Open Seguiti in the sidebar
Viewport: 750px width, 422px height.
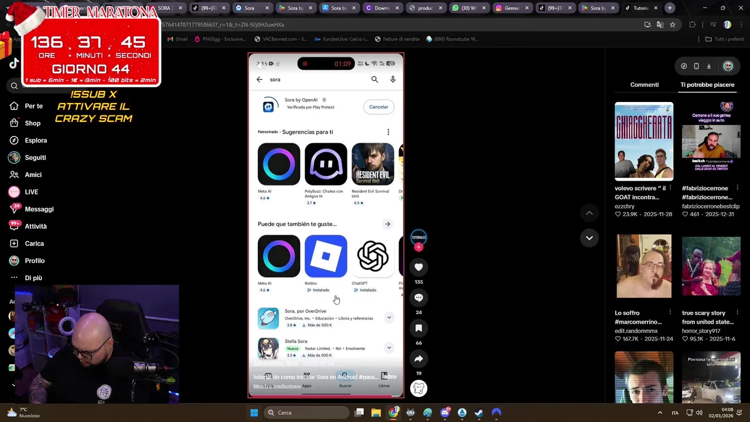pos(28,158)
